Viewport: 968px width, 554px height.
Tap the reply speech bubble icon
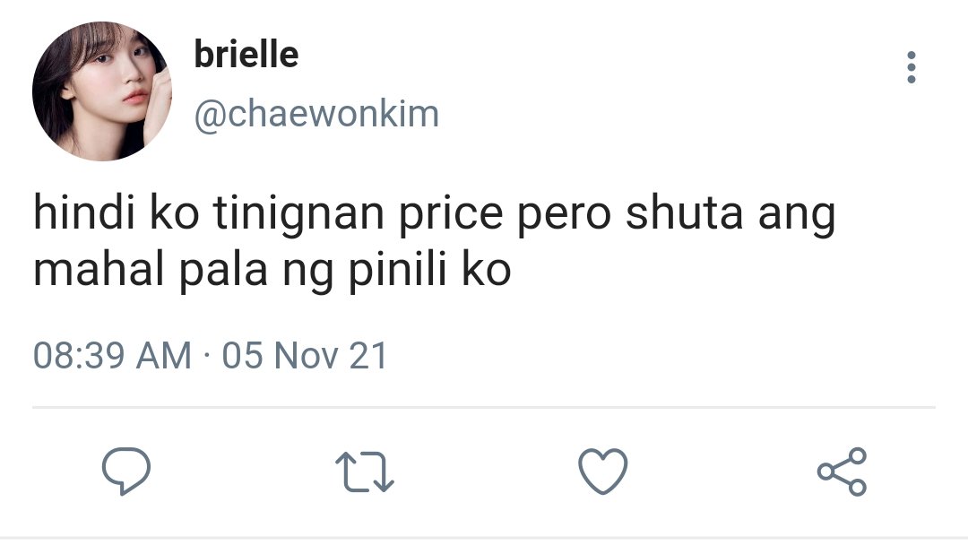click(126, 472)
